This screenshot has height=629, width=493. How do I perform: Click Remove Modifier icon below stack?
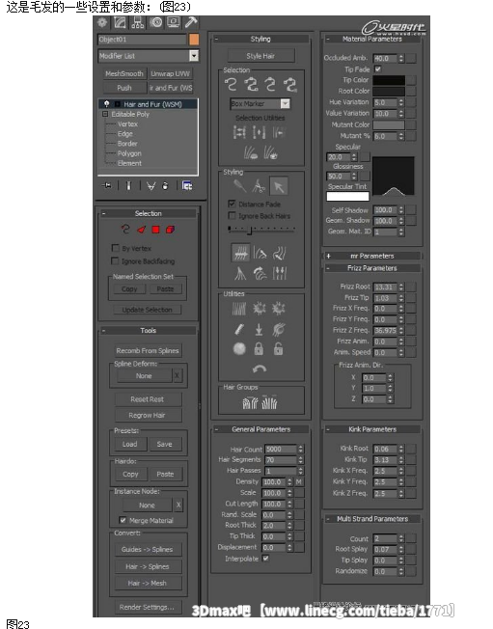[x=165, y=186]
